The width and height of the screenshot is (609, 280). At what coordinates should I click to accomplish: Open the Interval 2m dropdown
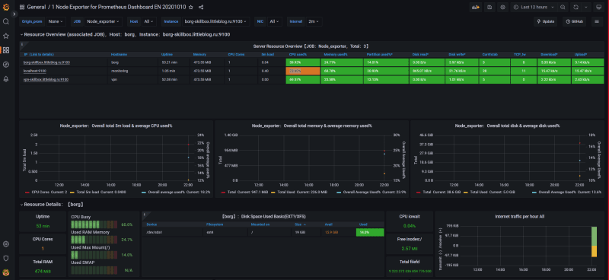[x=314, y=22]
